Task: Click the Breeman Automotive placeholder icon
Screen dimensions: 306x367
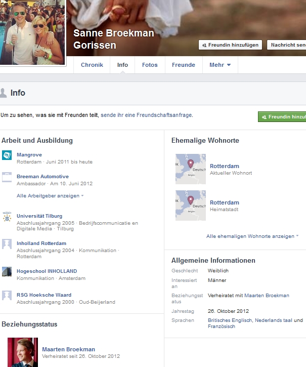Action: tap(7, 177)
